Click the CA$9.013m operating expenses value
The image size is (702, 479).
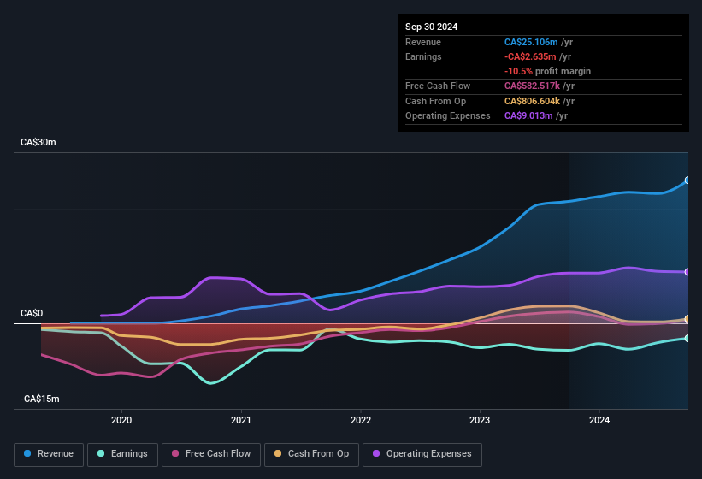coord(528,116)
